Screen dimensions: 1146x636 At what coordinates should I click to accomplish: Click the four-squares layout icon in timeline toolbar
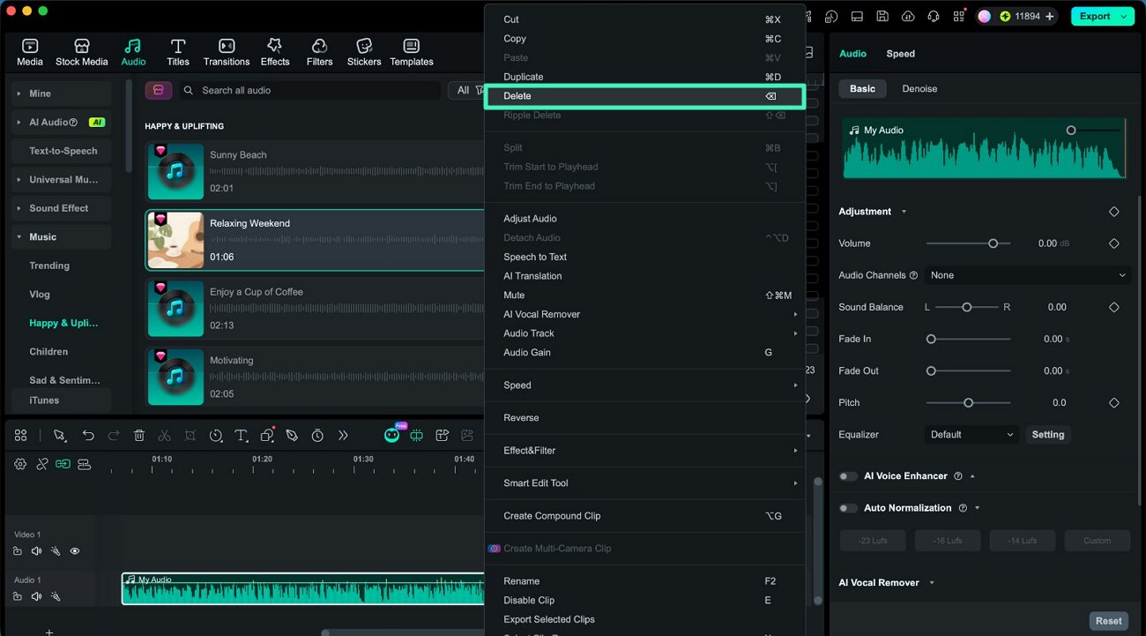(x=20, y=435)
